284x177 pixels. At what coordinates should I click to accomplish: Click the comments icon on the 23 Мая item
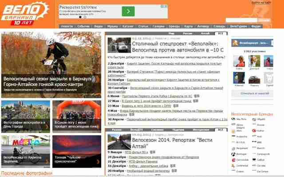coord(176,106)
